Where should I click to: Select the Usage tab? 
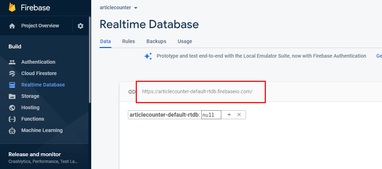point(185,41)
